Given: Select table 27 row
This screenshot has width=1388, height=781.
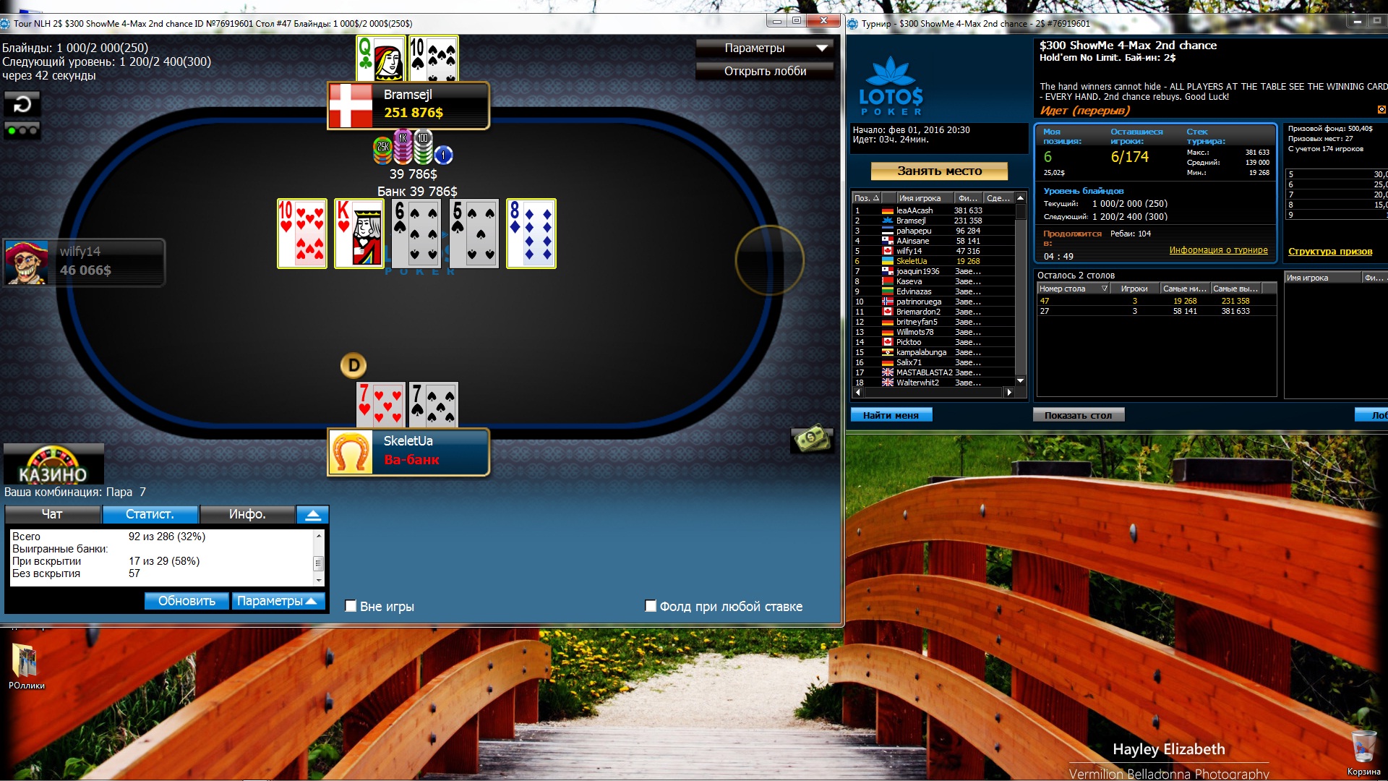Looking at the screenshot, I should point(1157,311).
